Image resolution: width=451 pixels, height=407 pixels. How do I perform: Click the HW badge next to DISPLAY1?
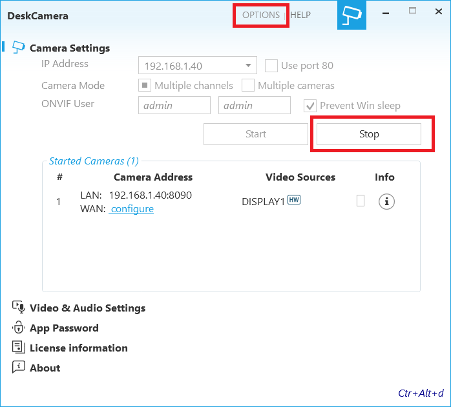click(294, 201)
